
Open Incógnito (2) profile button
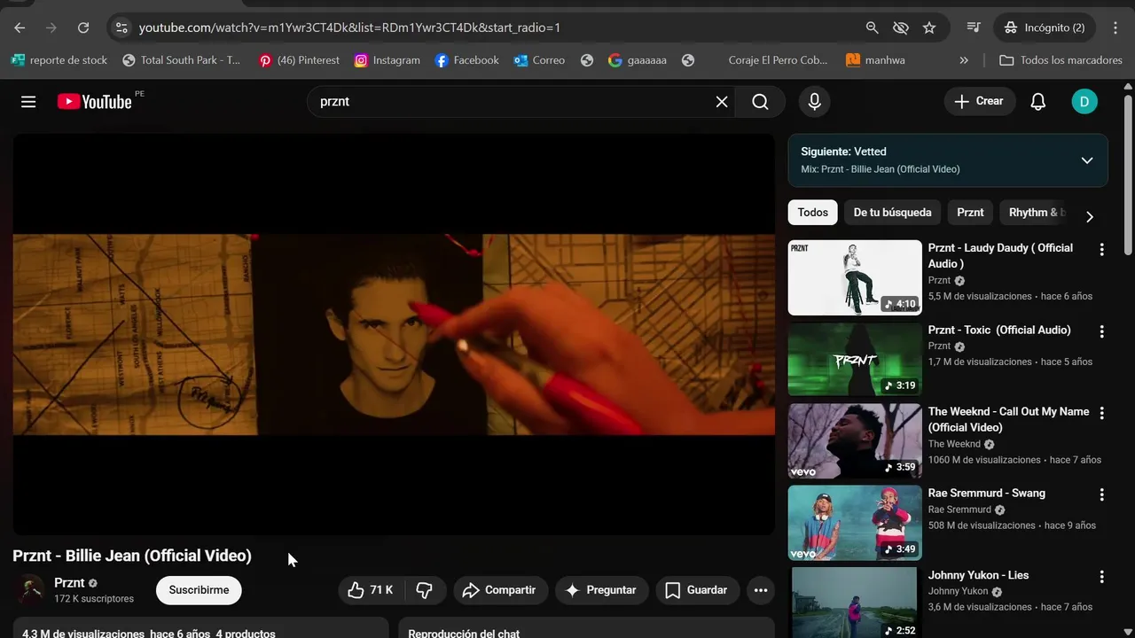click(x=1045, y=27)
